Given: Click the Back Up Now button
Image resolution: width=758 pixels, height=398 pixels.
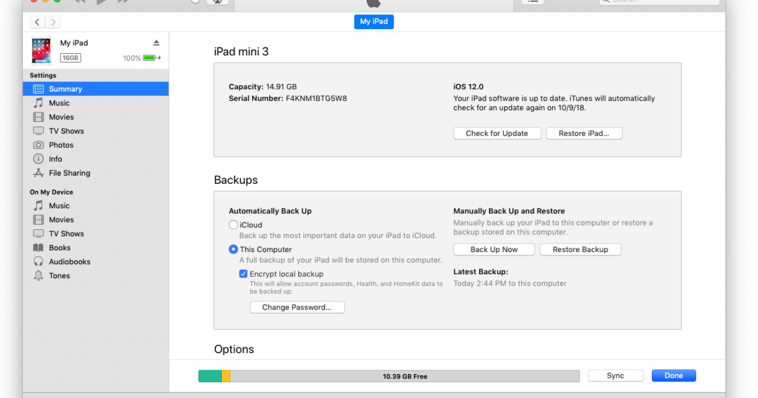Looking at the screenshot, I should [x=494, y=250].
